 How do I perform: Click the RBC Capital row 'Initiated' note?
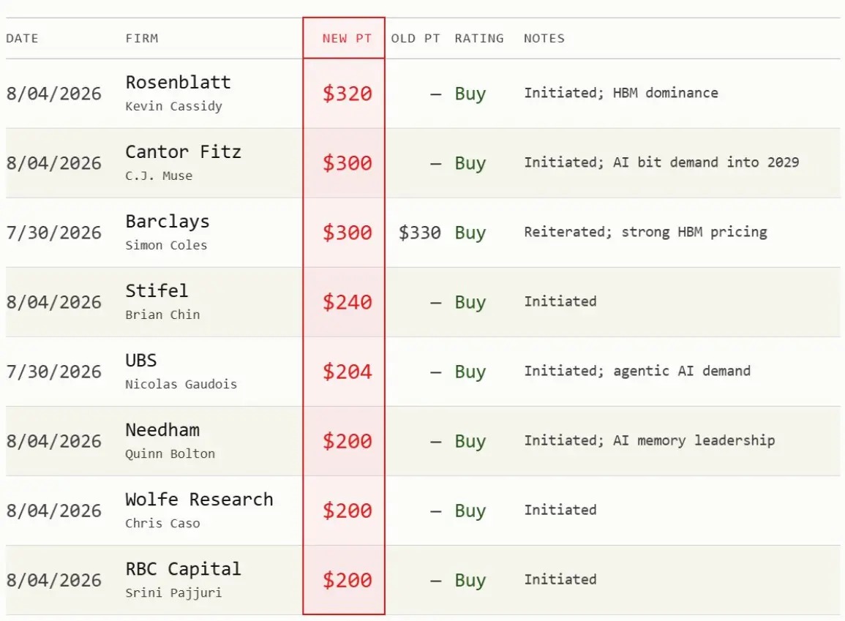tap(560, 579)
